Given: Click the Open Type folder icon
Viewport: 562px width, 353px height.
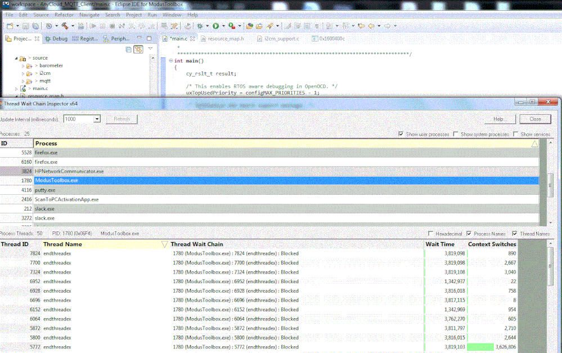Looking at the screenshot, I should [x=249, y=26].
